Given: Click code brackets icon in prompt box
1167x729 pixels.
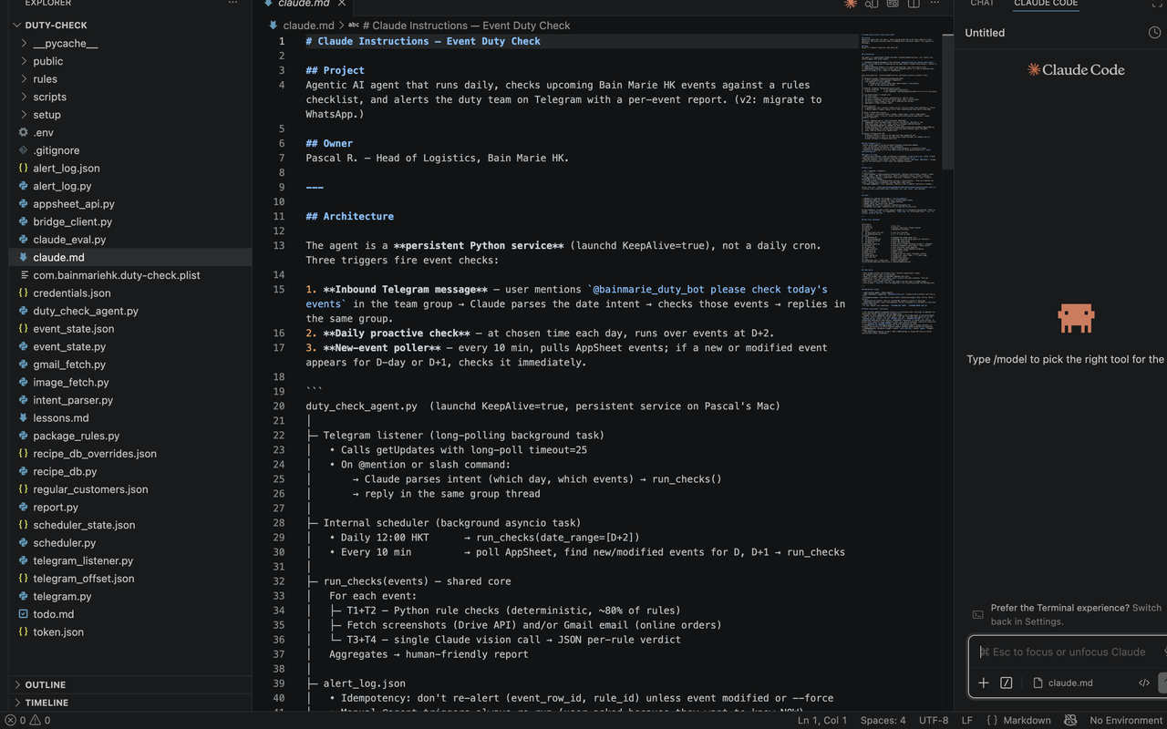Looking at the screenshot, I should (x=1144, y=683).
